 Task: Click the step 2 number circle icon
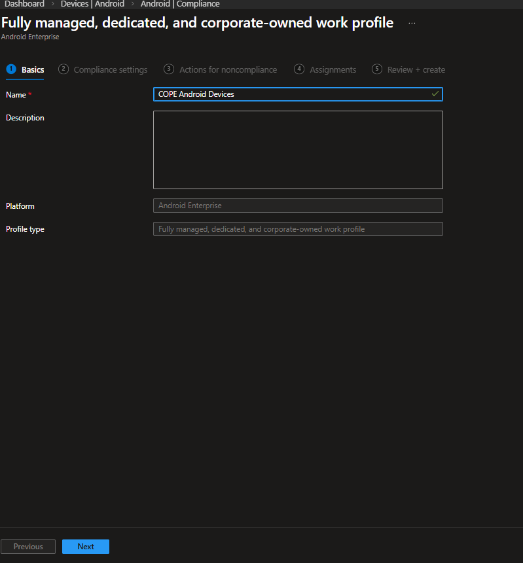click(x=63, y=69)
